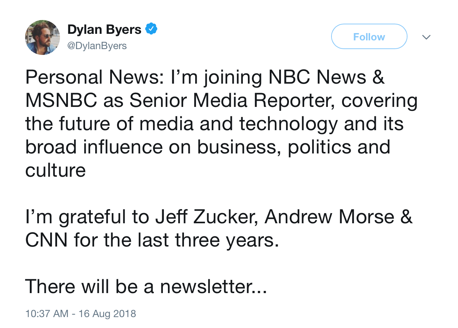The height and width of the screenshot is (328, 458).
Task: Open Dylan Byers' profile photo
Action: pyautogui.click(x=42, y=37)
